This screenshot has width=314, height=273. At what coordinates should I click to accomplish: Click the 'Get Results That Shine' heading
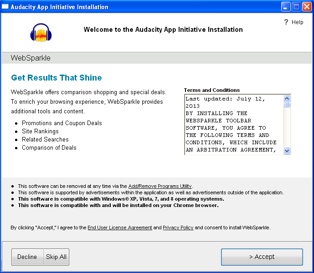[x=57, y=78]
